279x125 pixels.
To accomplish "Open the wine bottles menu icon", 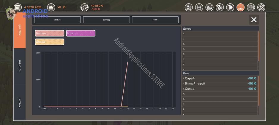I will pos(189,7).
